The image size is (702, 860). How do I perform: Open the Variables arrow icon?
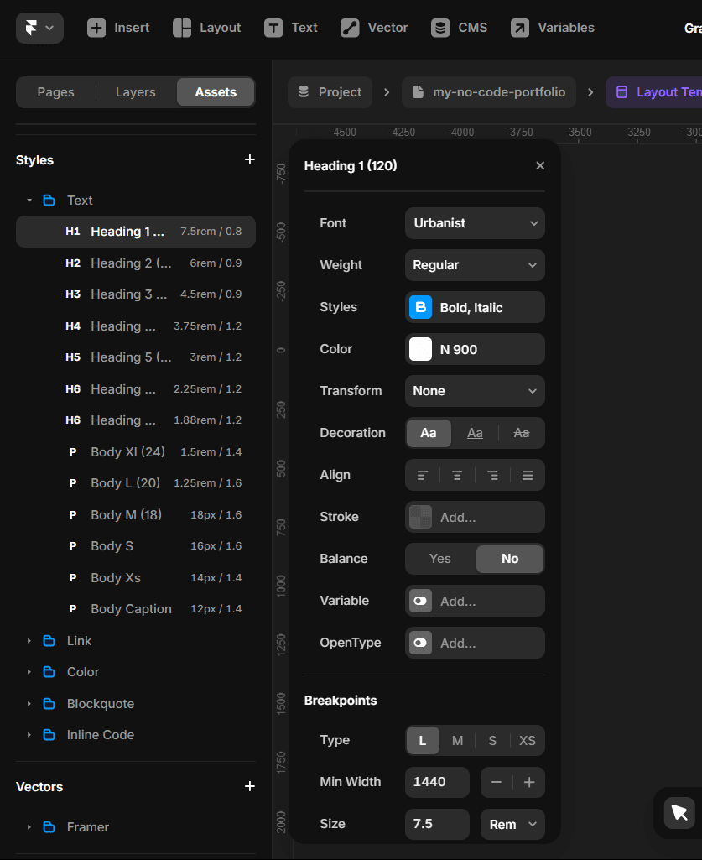coord(520,28)
